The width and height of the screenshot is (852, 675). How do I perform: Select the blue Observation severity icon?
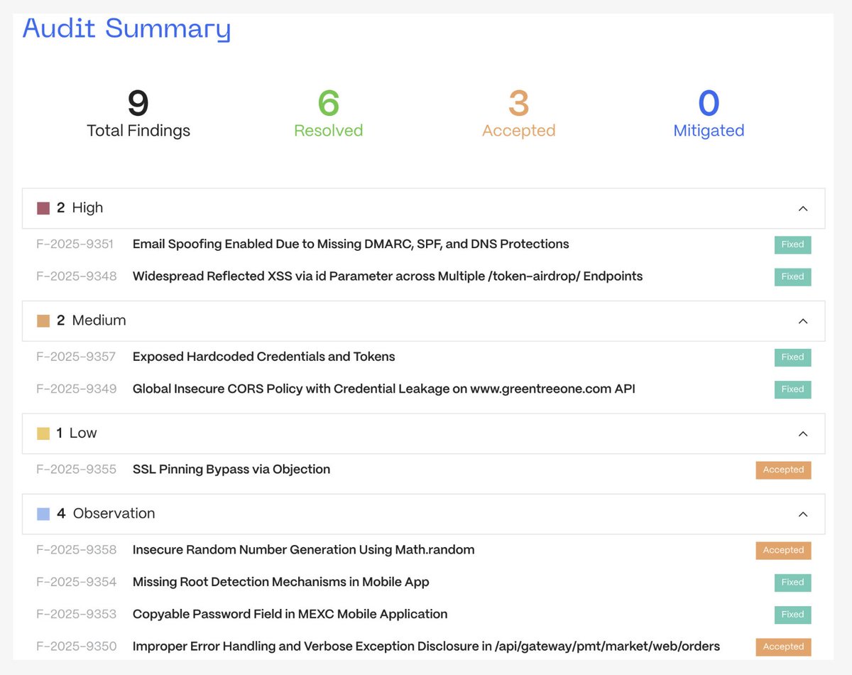(43, 513)
